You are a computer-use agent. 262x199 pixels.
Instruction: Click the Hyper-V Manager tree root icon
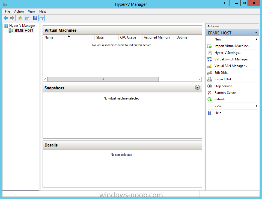pyautogui.click(x=6, y=26)
